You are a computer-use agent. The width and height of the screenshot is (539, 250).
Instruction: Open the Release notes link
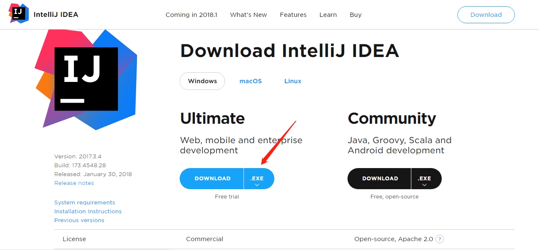point(74,183)
